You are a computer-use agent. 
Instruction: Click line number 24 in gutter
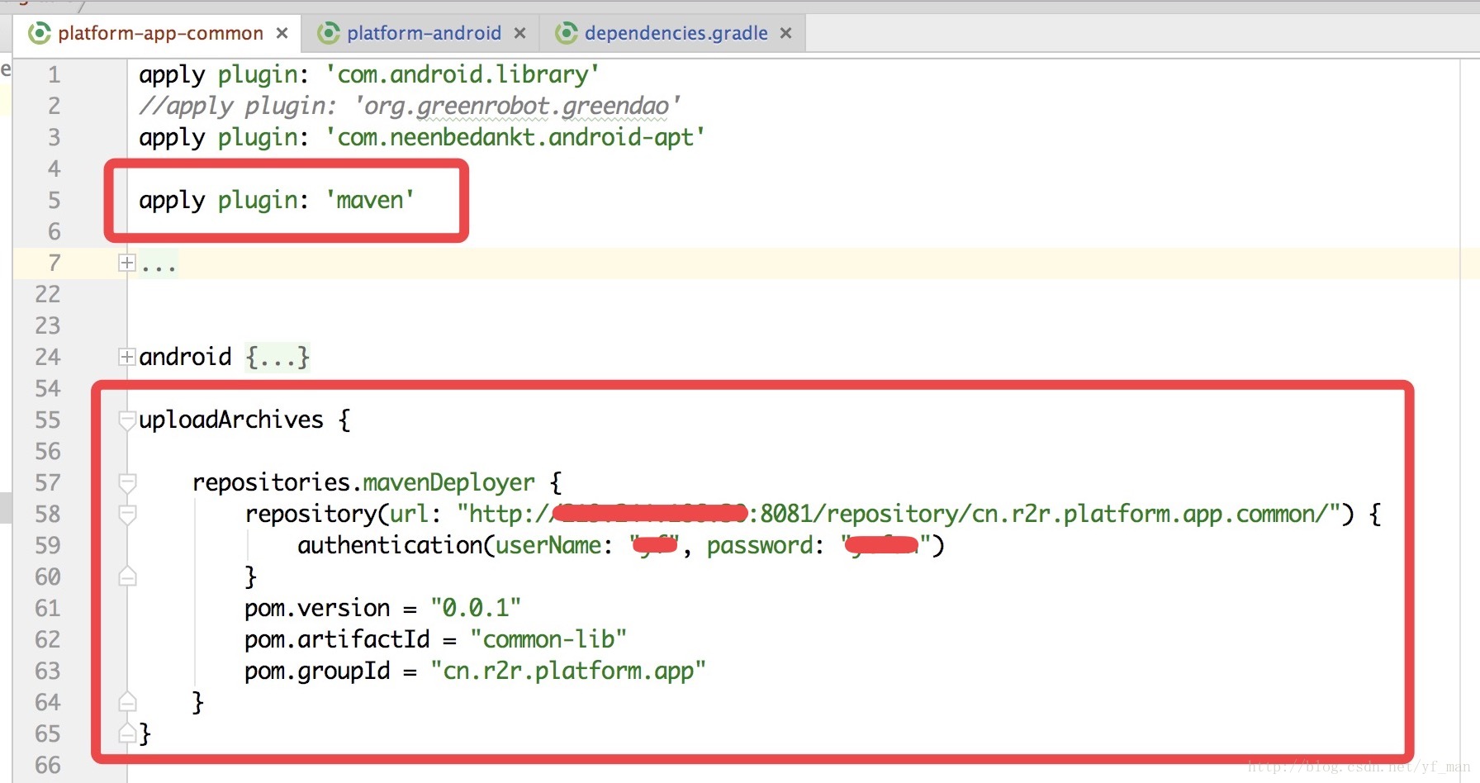[48, 358]
